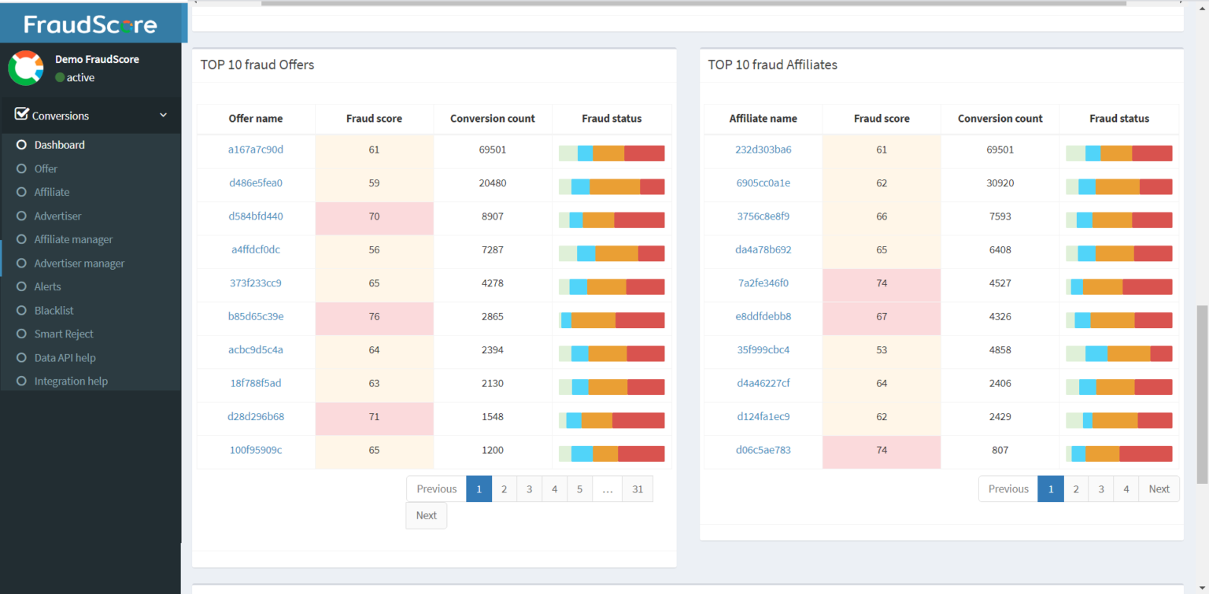1209x594 pixels.
Task: Select the Dashboard icon in the sidebar
Action: point(22,145)
